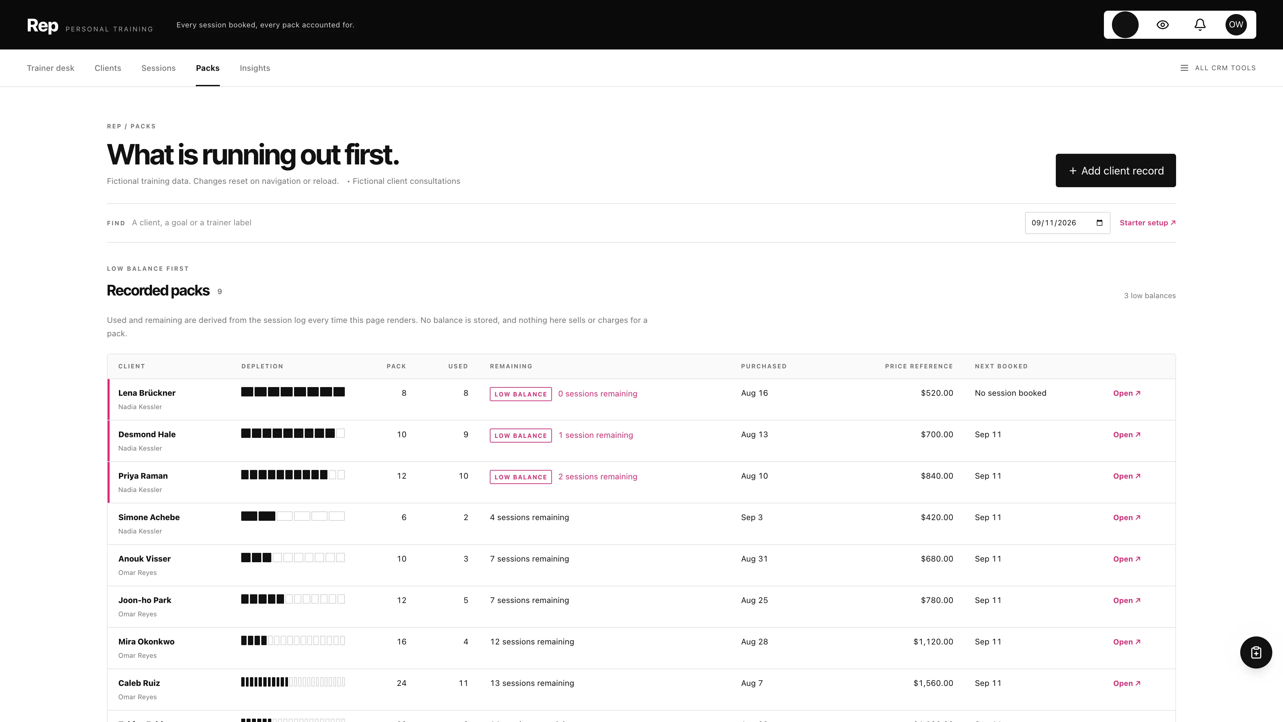
Task: Switch to Clients tab
Action: pyautogui.click(x=108, y=68)
